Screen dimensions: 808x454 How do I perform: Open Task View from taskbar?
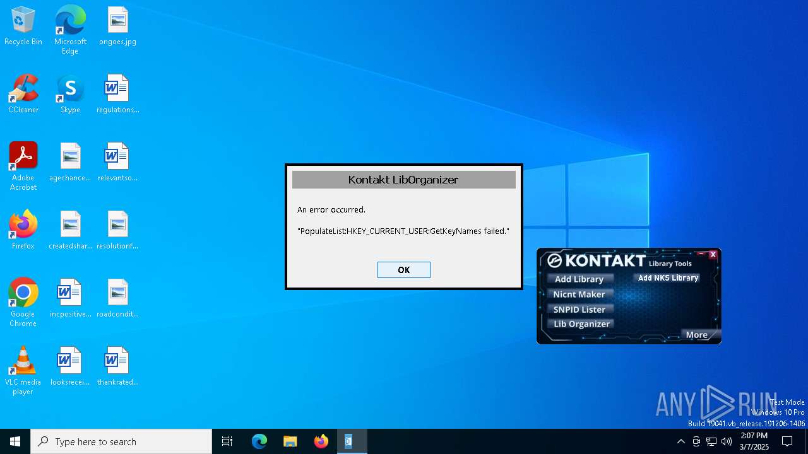pyautogui.click(x=227, y=441)
